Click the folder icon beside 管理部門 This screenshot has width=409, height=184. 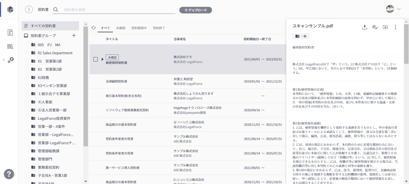(x=33, y=159)
